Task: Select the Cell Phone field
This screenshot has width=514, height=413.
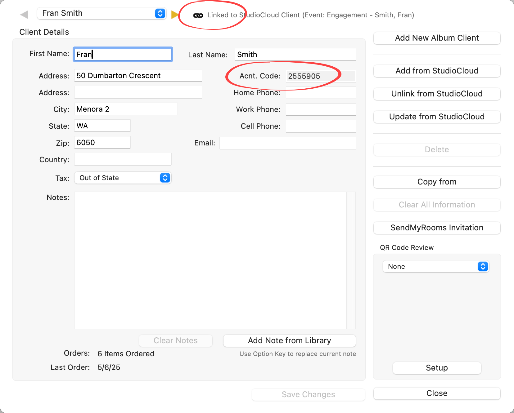Action: (x=321, y=126)
